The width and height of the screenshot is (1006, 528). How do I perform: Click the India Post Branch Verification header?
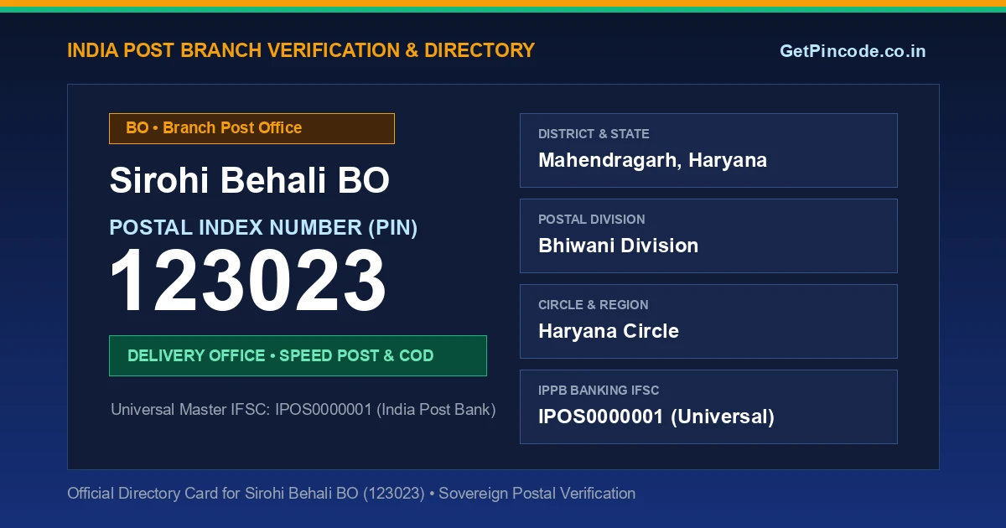[x=301, y=50]
